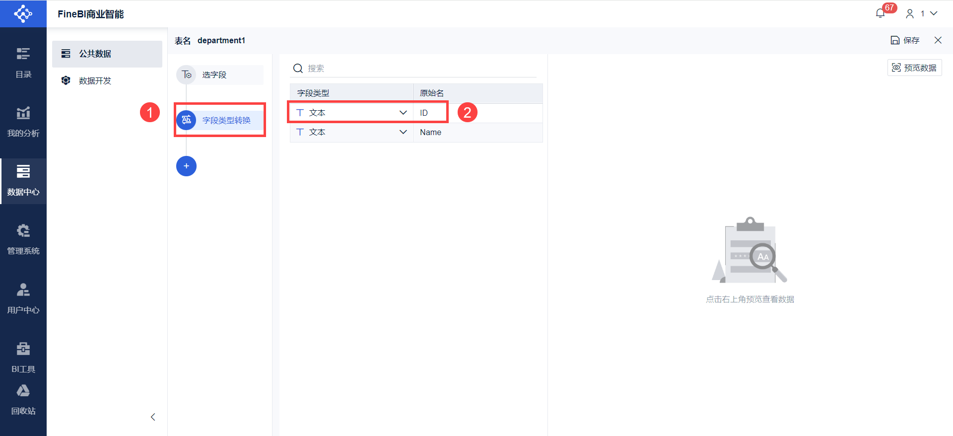
Task: Go to 我的分析 in sidebar
Action: 23,122
